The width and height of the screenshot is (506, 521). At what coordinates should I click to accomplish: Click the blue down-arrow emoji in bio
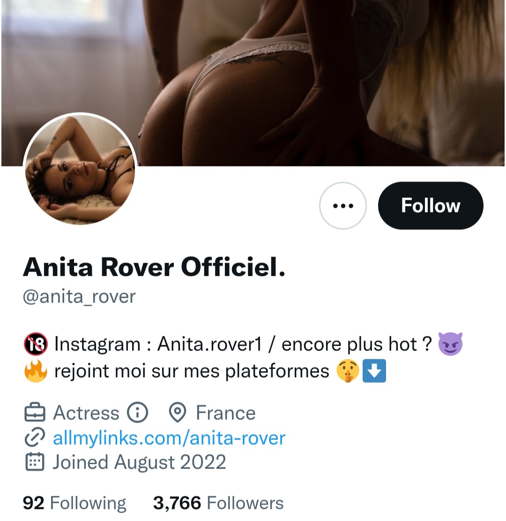(x=375, y=372)
